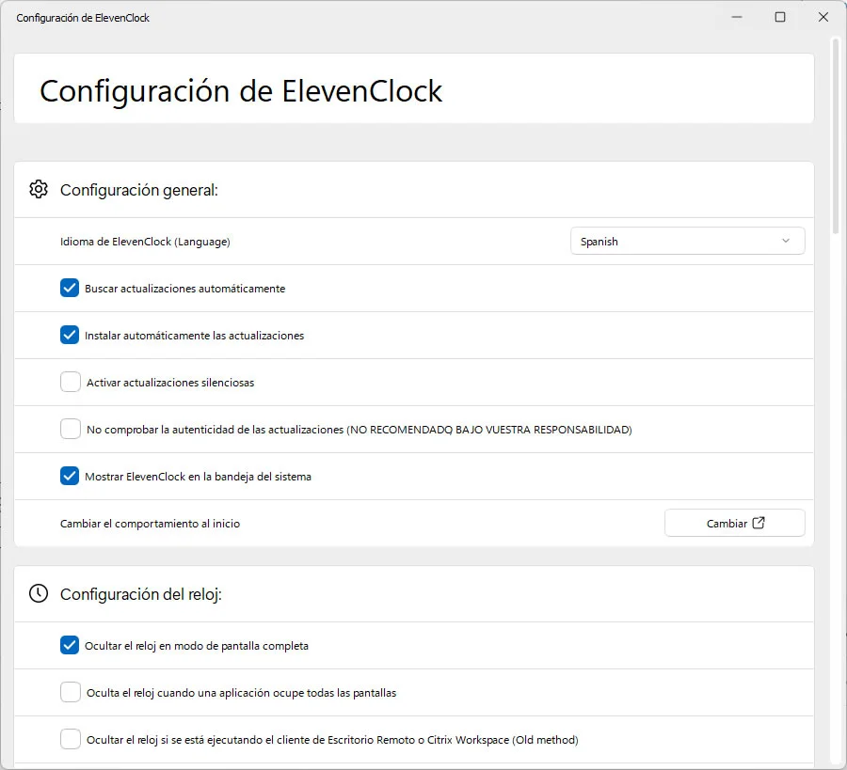Click the Idioma de ElevenClock (Language) label
The height and width of the screenshot is (770, 847).
(x=145, y=242)
